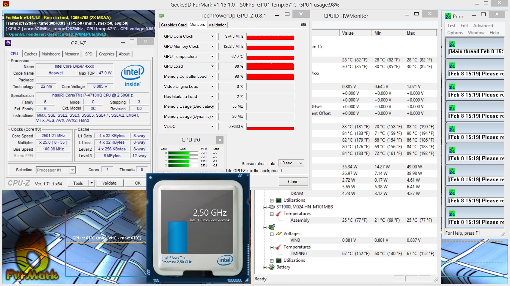This screenshot has width=510, height=286.
Task: Click the thermometer icon above the TMPIN0 row
Action: pyautogui.click(x=278, y=247)
